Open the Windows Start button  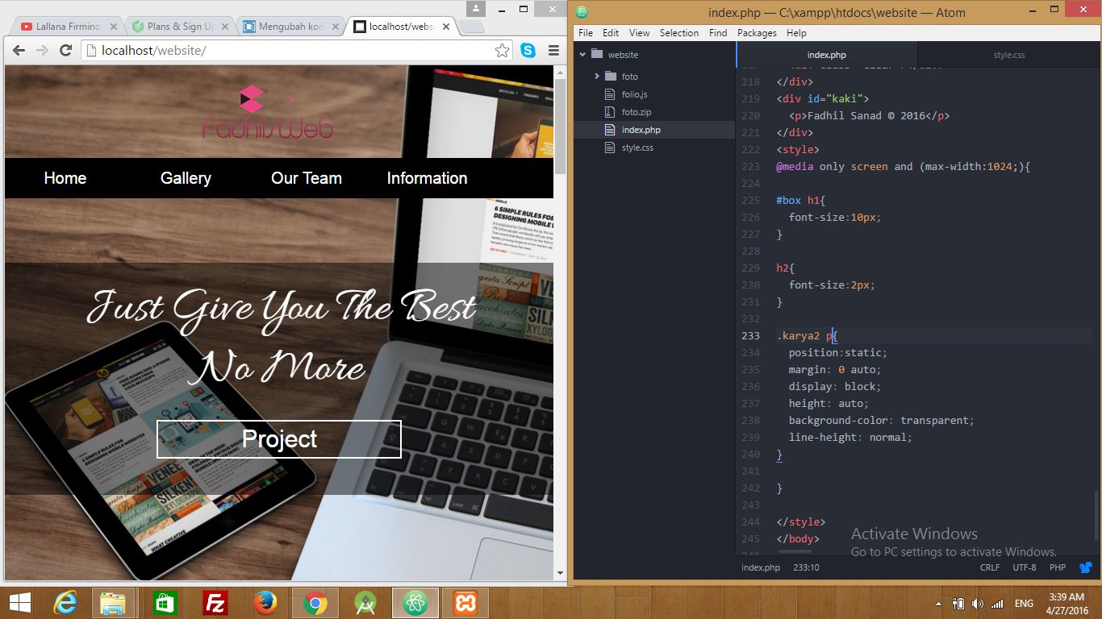pos(20,603)
